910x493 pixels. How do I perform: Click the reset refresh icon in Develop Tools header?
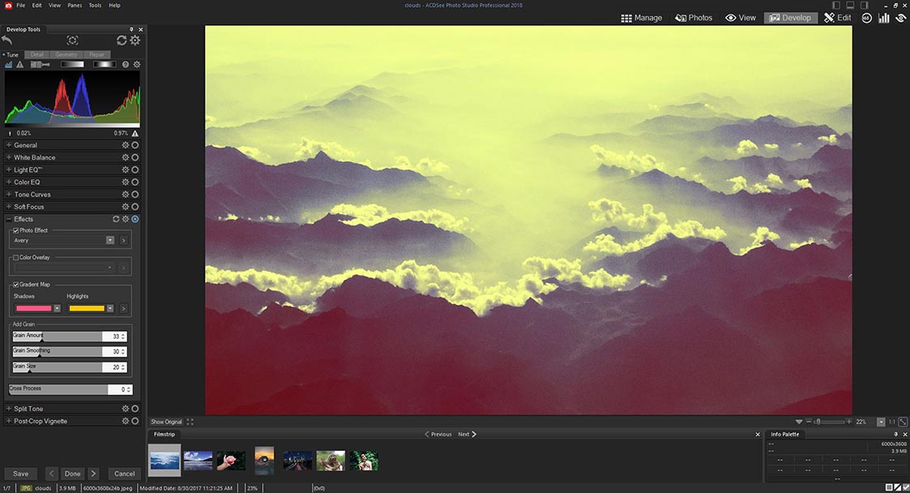click(122, 41)
